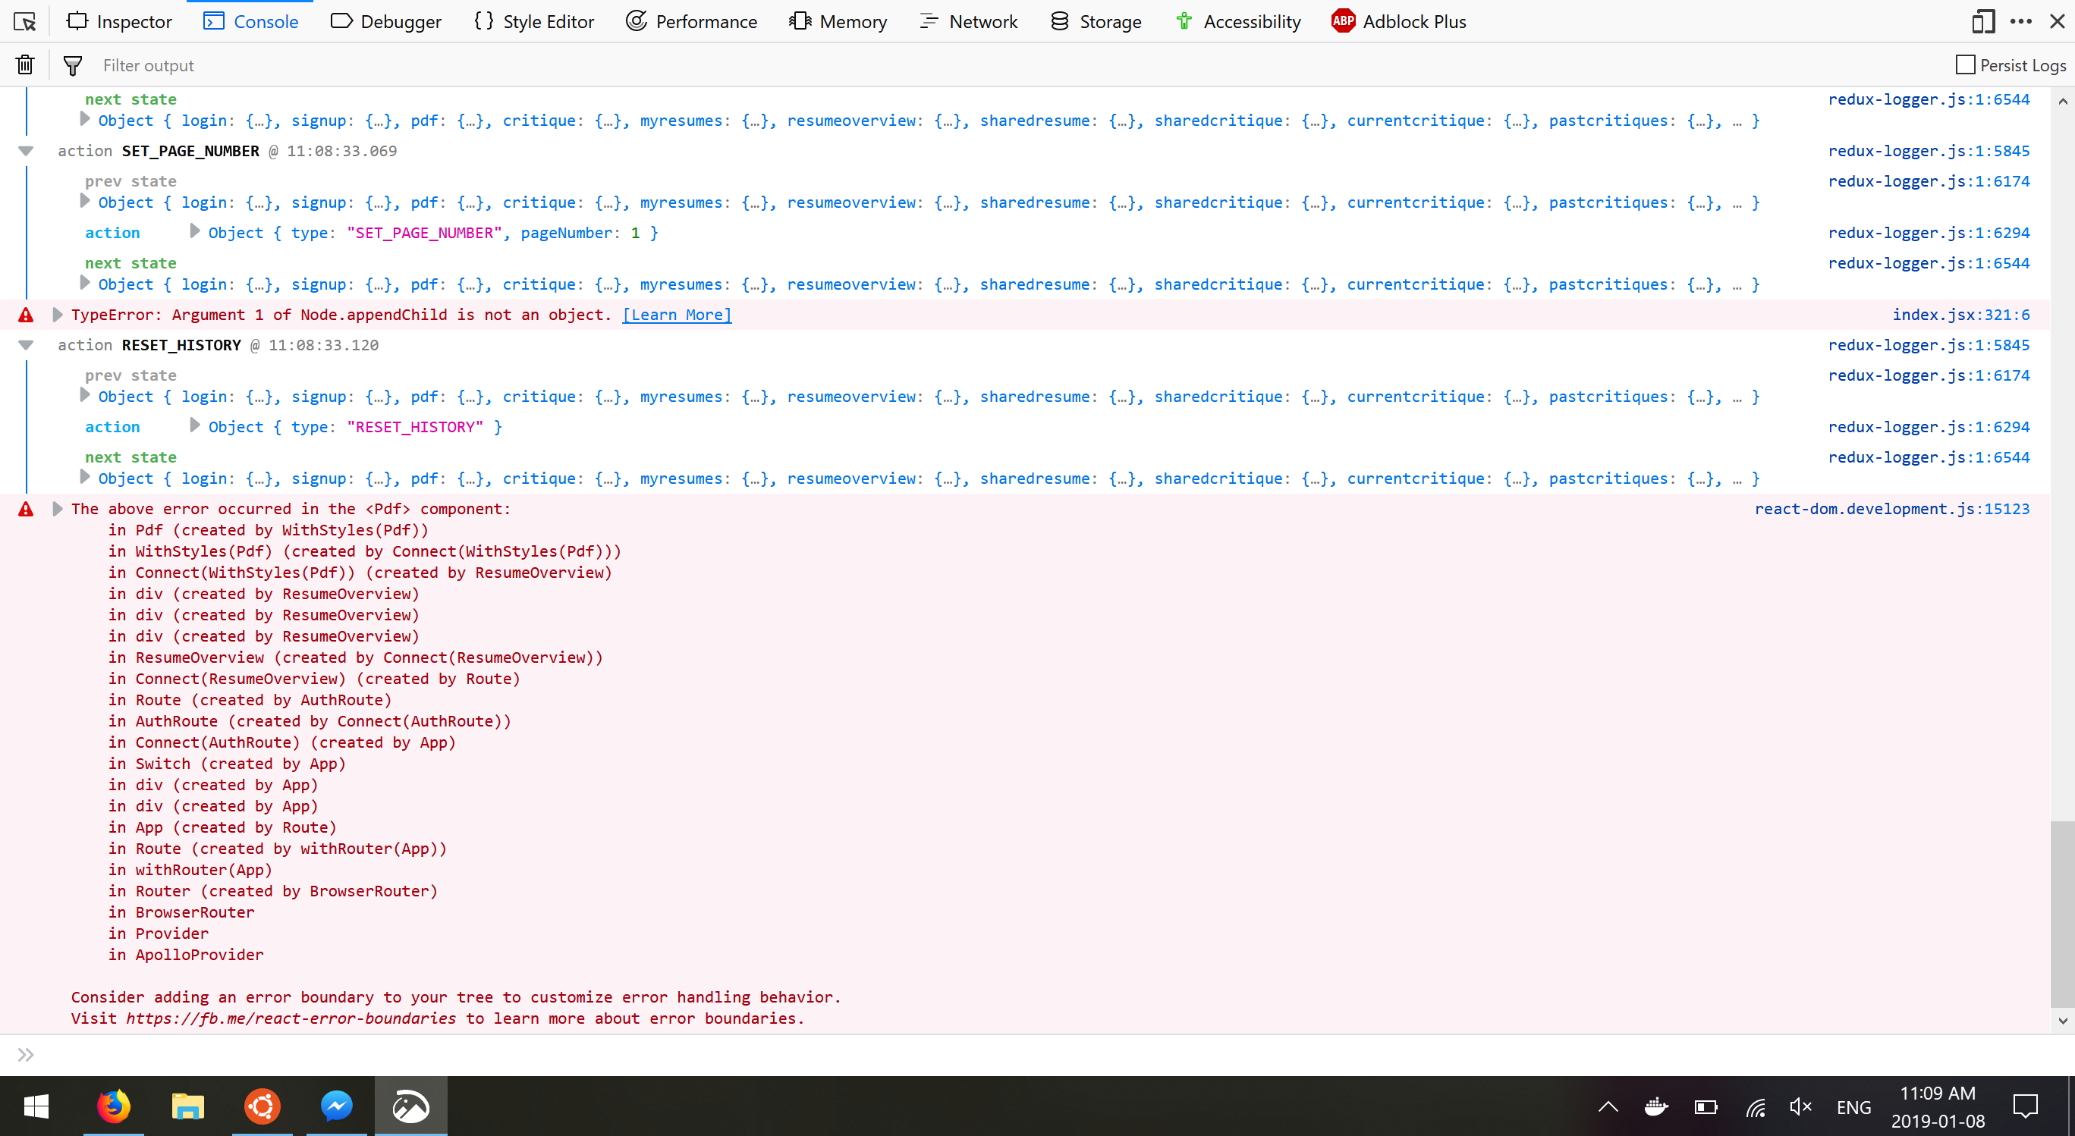Open the Learn More link

(x=677, y=315)
